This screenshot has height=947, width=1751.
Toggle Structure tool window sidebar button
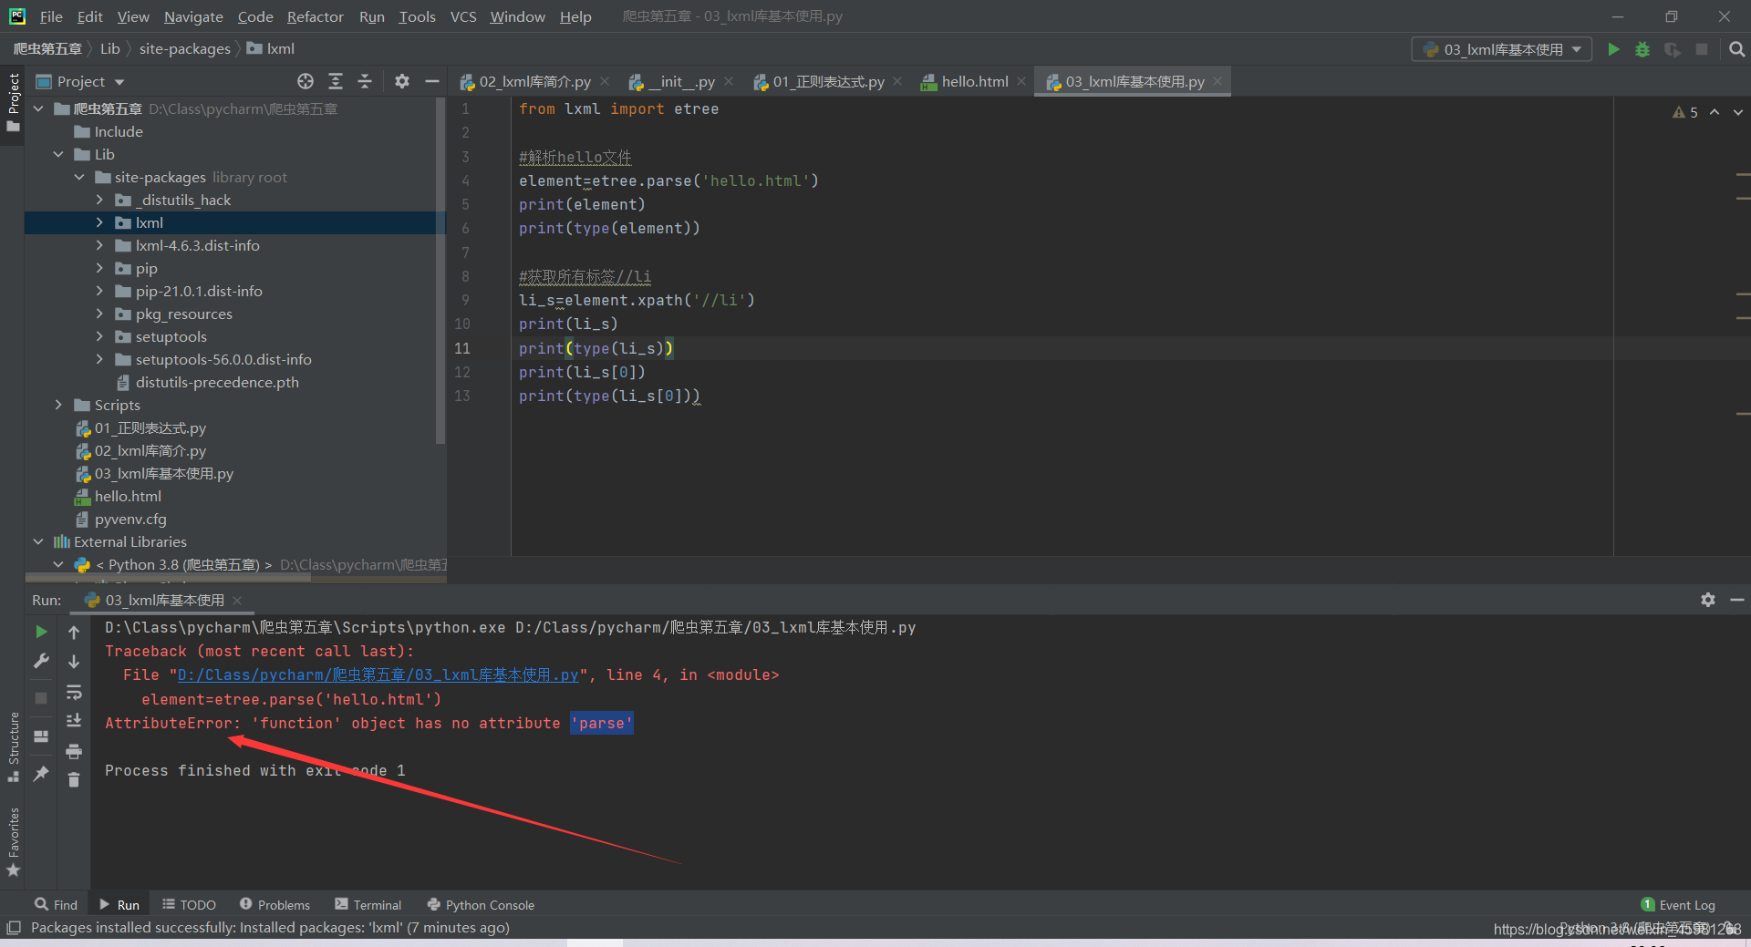[13, 746]
